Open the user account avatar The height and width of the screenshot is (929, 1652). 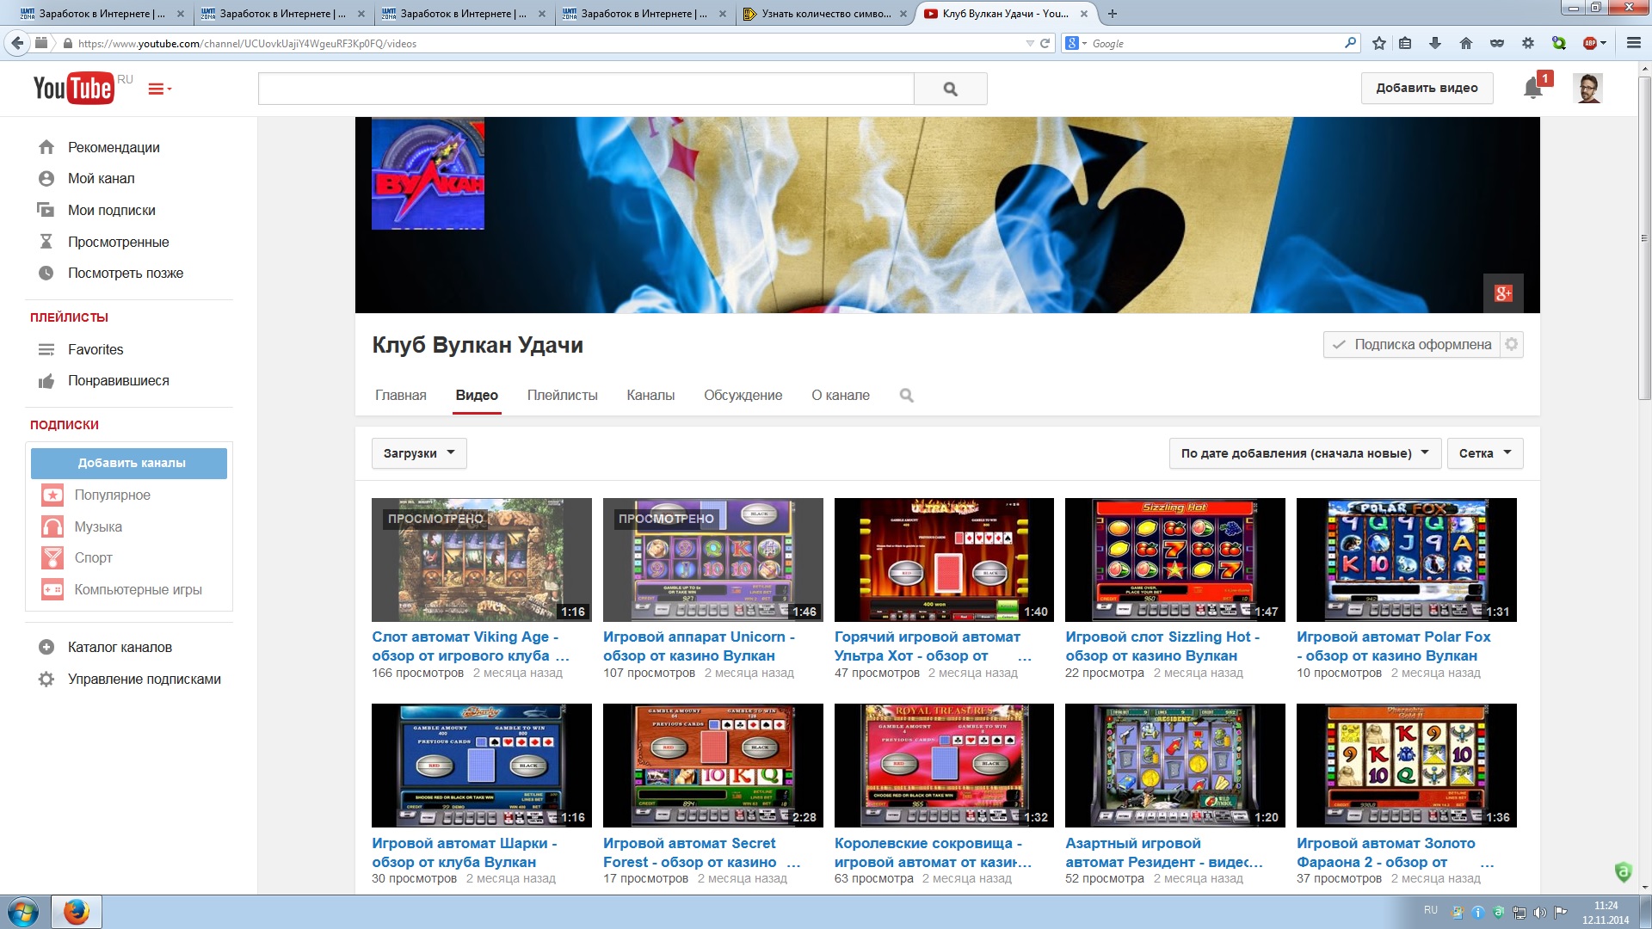click(1587, 88)
